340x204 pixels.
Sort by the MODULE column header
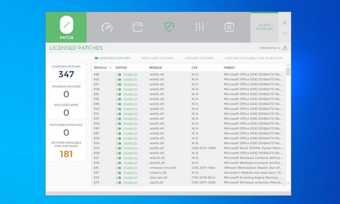(x=156, y=67)
